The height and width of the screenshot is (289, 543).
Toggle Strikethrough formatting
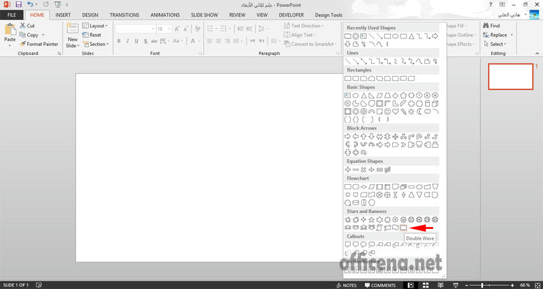[x=154, y=41]
